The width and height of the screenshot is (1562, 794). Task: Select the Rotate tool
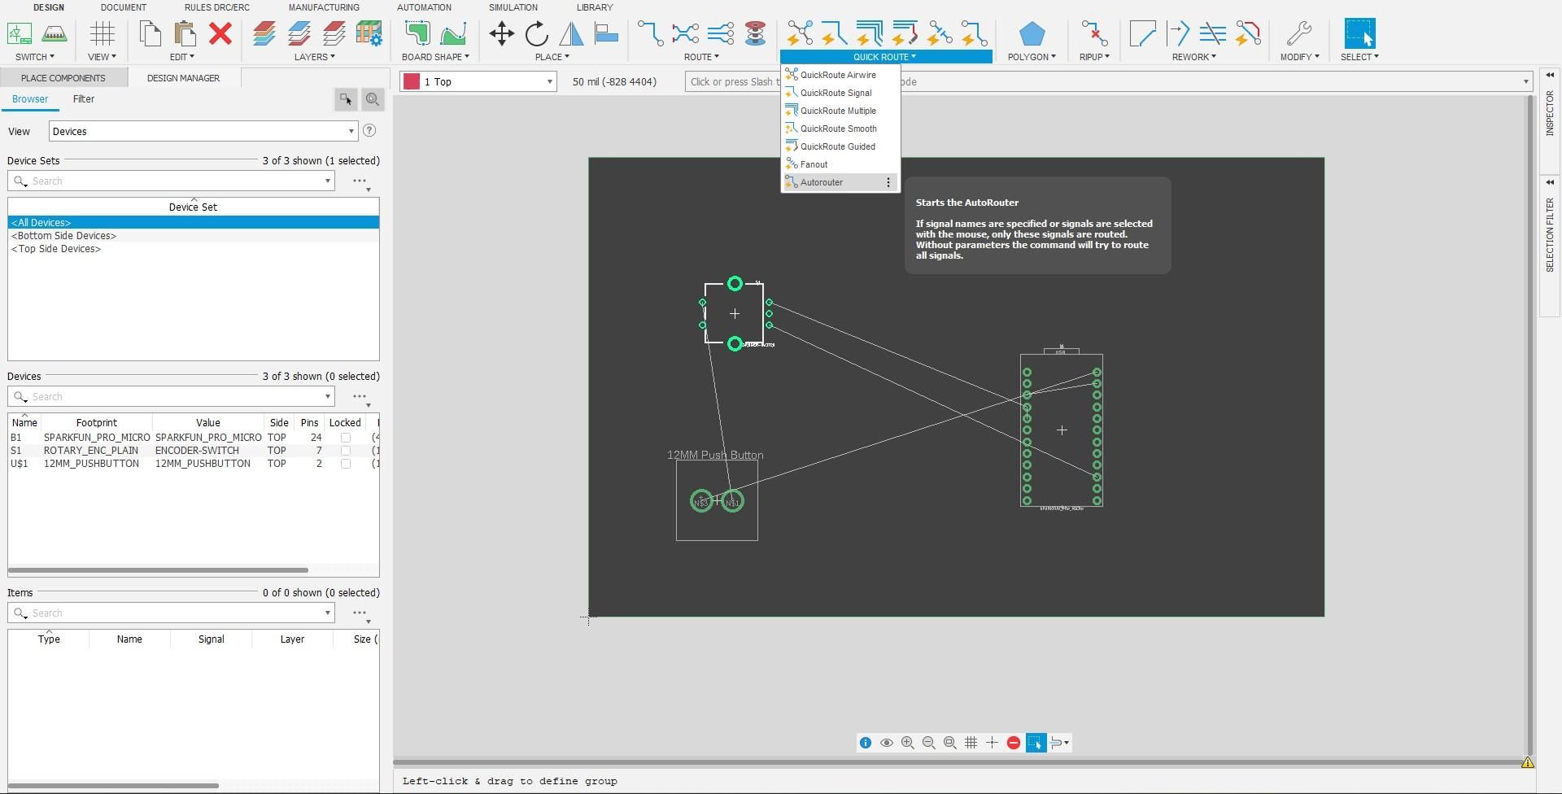(x=536, y=34)
